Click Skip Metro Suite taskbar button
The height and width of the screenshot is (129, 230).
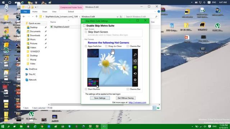104,126
